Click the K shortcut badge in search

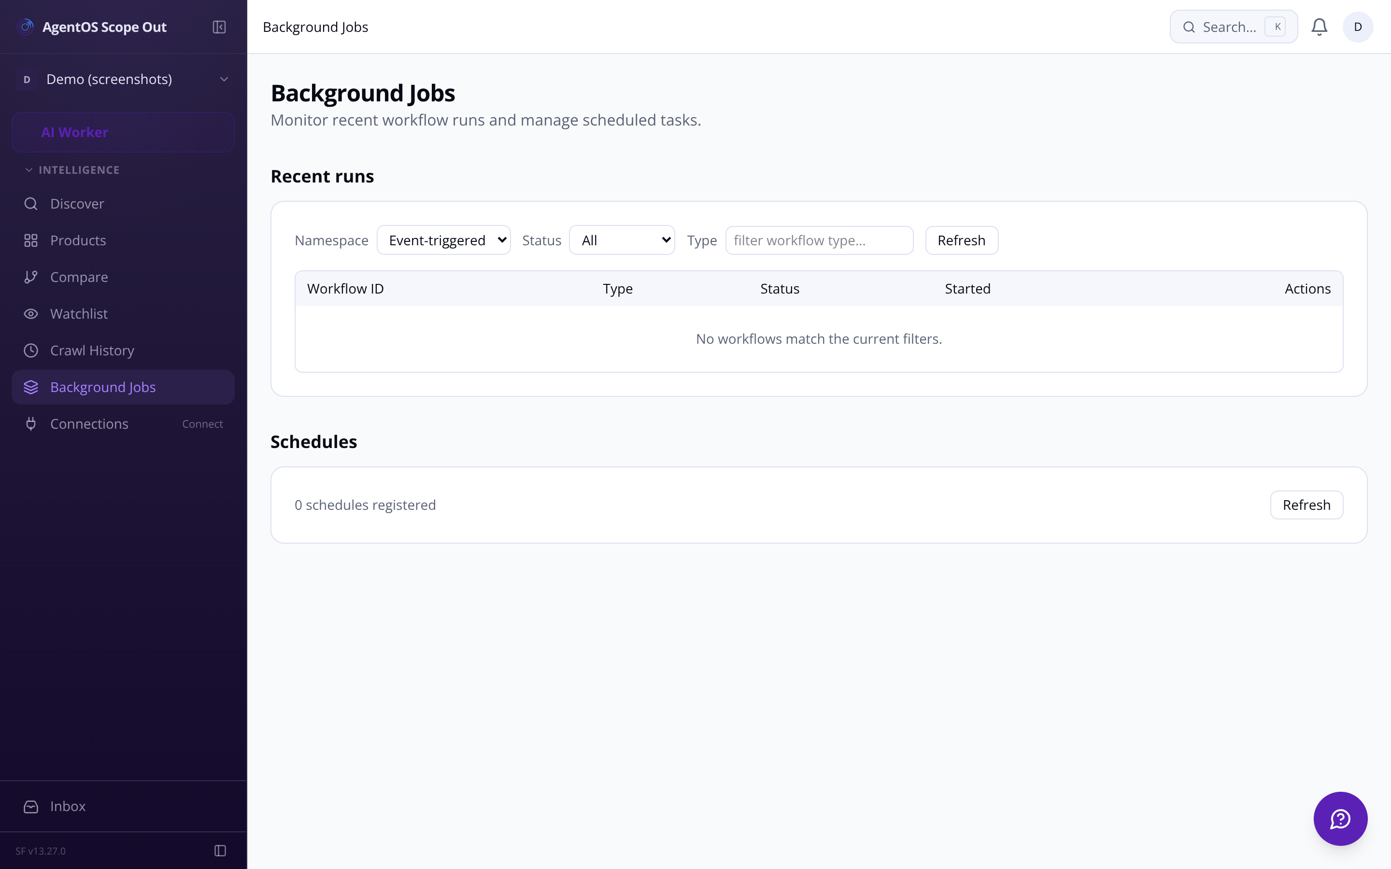(1275, 27)
